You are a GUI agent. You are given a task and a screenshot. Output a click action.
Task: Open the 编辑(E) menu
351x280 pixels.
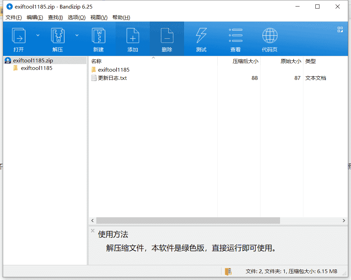click(35, 17)
